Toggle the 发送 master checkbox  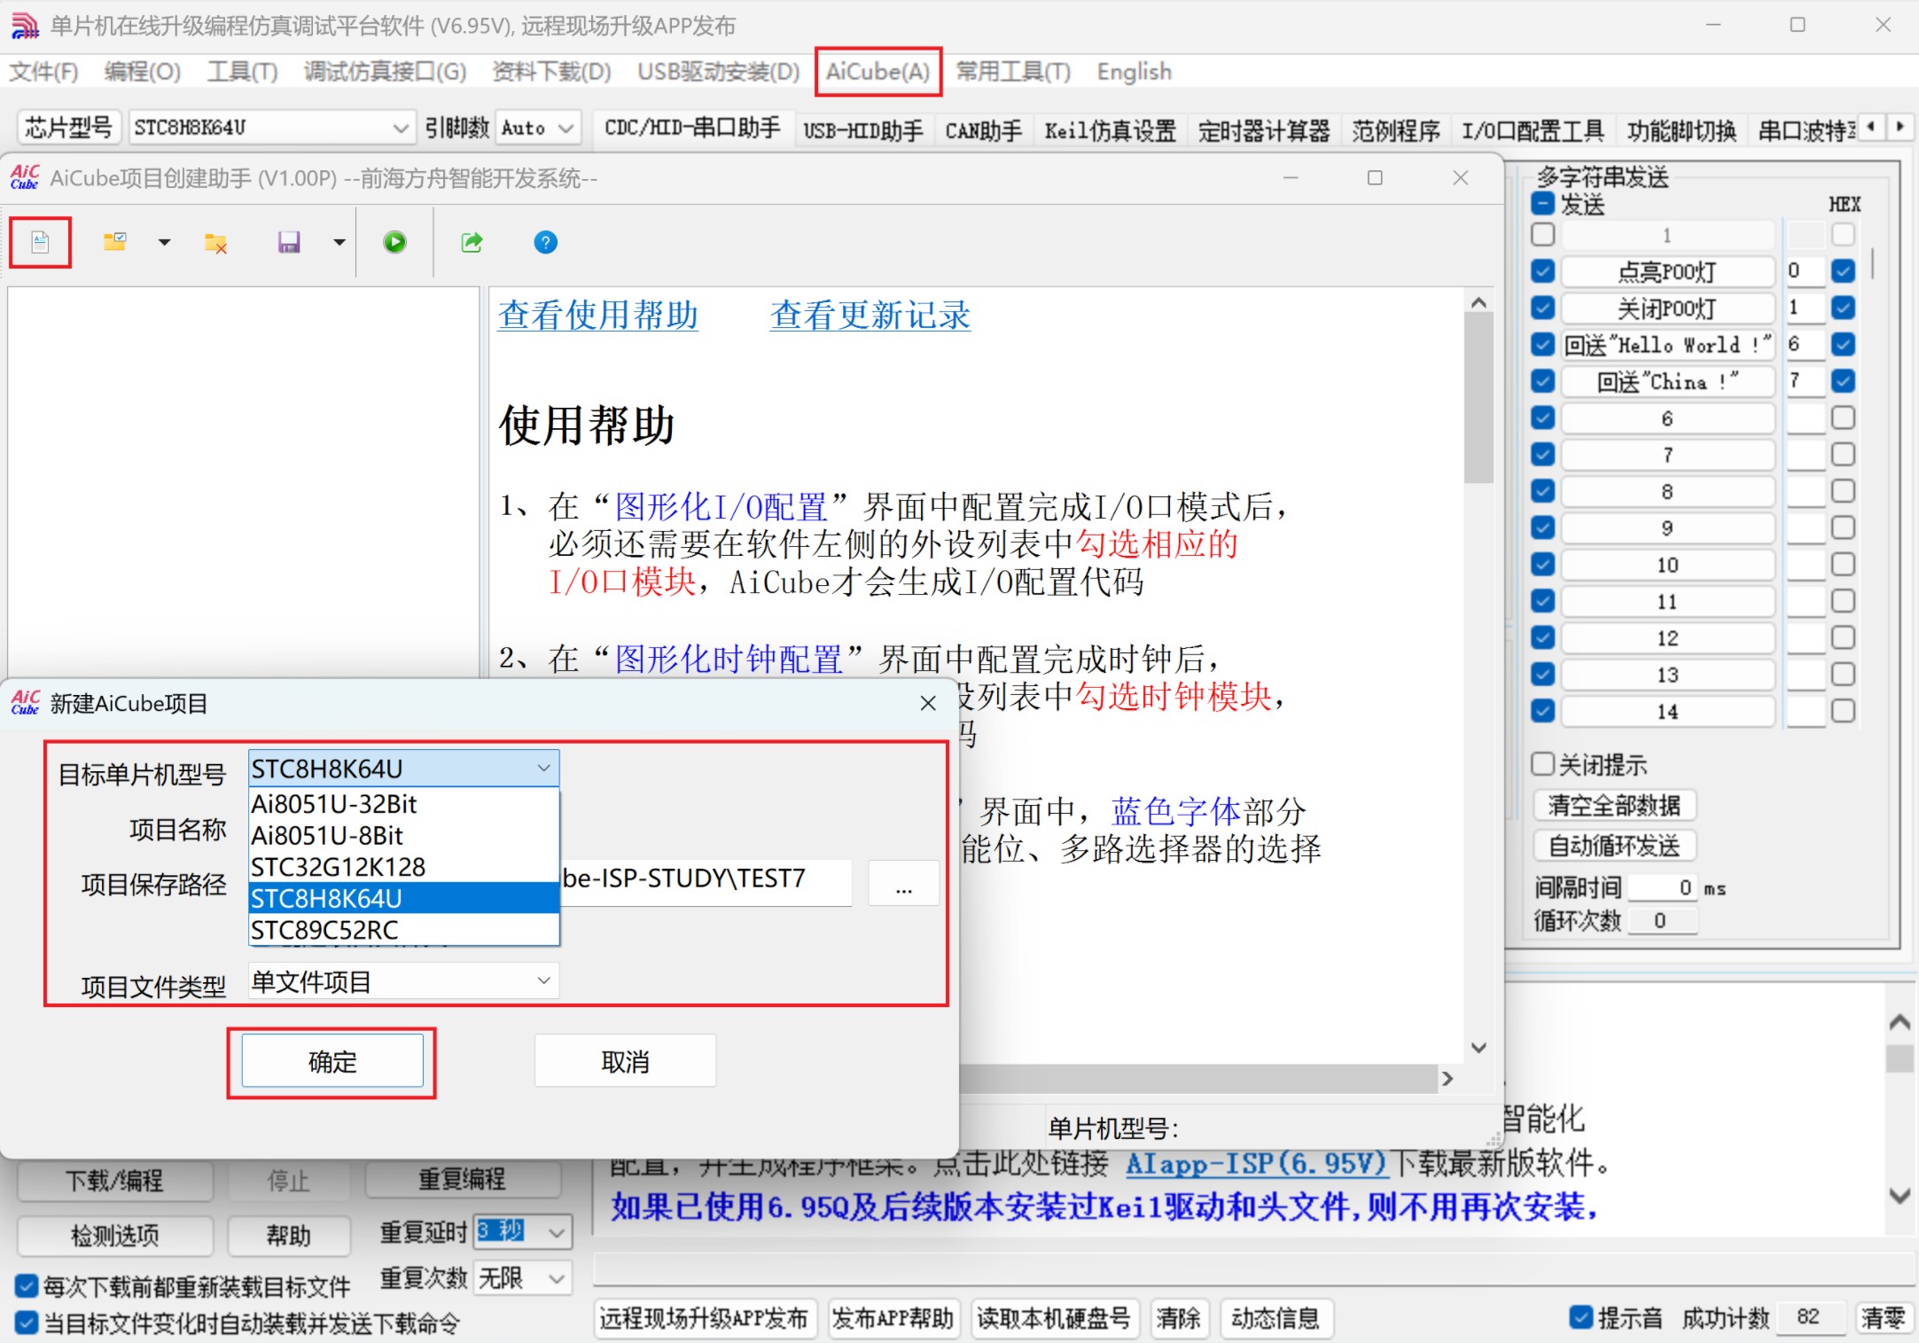pyautogui.click(x=1542, y=204)
